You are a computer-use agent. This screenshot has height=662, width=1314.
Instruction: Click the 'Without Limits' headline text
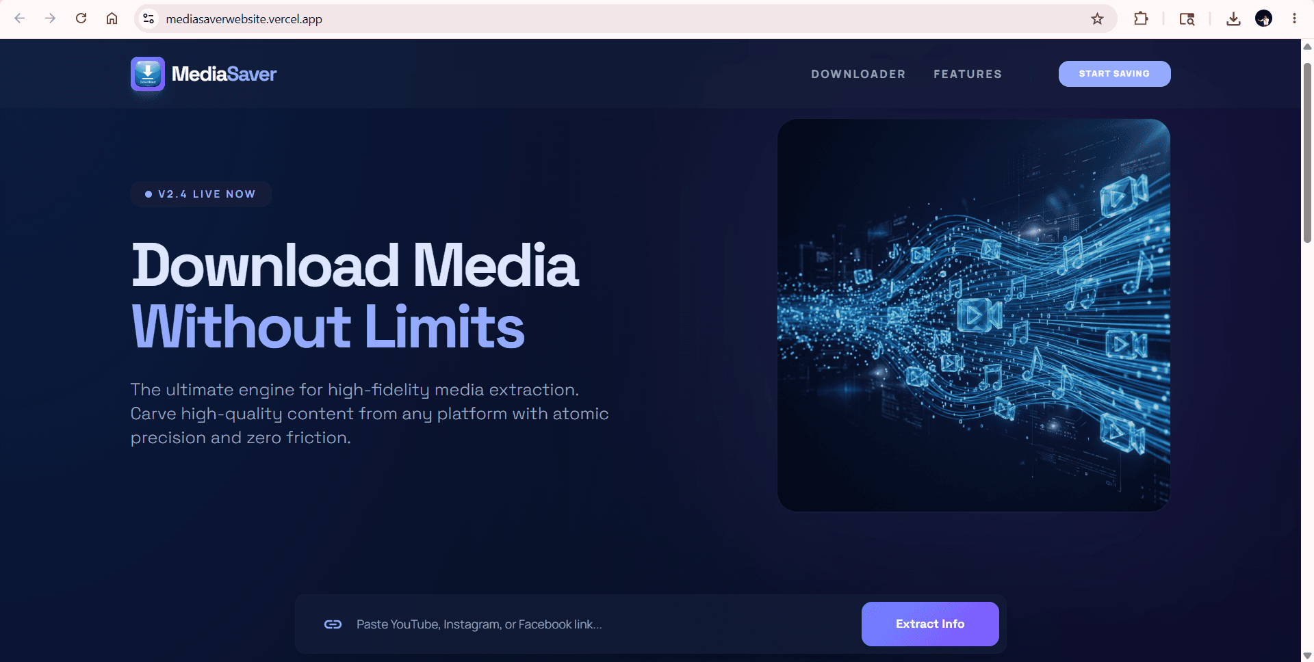tap(328, 327)
